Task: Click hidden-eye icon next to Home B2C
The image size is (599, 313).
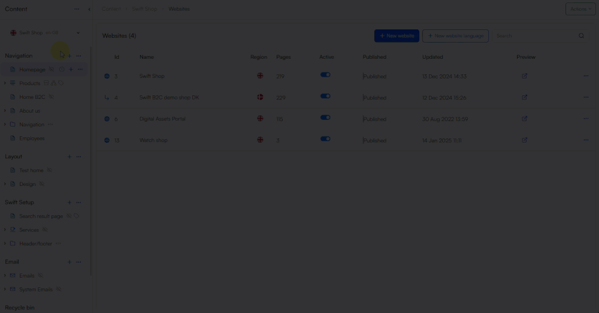Action: tap(51, 97)
